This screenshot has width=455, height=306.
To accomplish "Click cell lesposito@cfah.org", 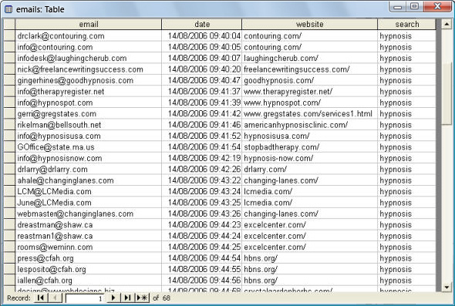I will pyautogui.click(x=88, y=270).
